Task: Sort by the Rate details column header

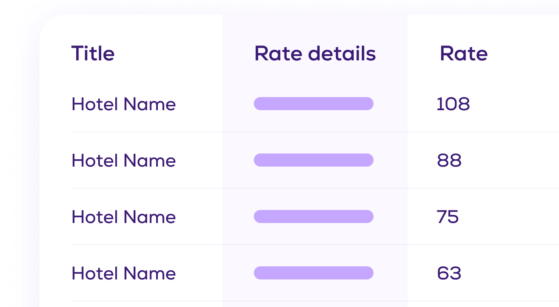Action: pos(315,54)
